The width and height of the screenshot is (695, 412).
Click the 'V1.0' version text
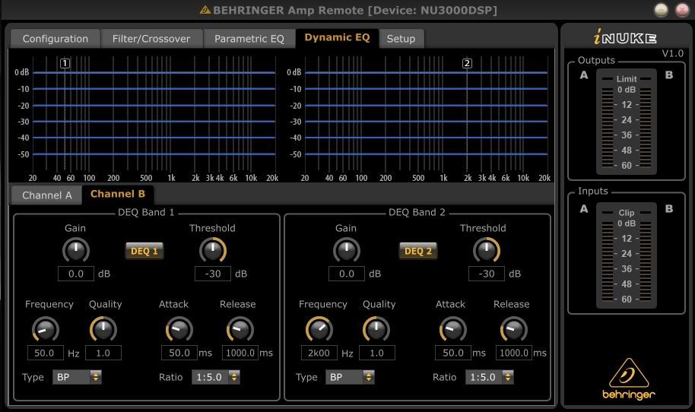point(672,54)
